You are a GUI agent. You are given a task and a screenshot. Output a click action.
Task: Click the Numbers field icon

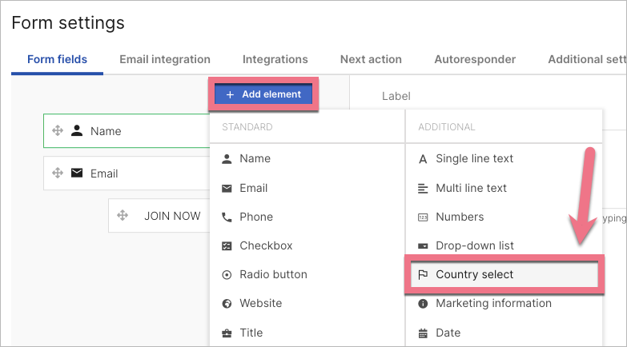coord(423,217)
